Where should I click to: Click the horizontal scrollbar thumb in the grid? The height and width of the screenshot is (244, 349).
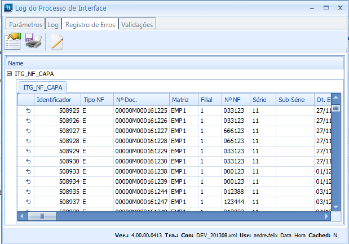point(42,216)
